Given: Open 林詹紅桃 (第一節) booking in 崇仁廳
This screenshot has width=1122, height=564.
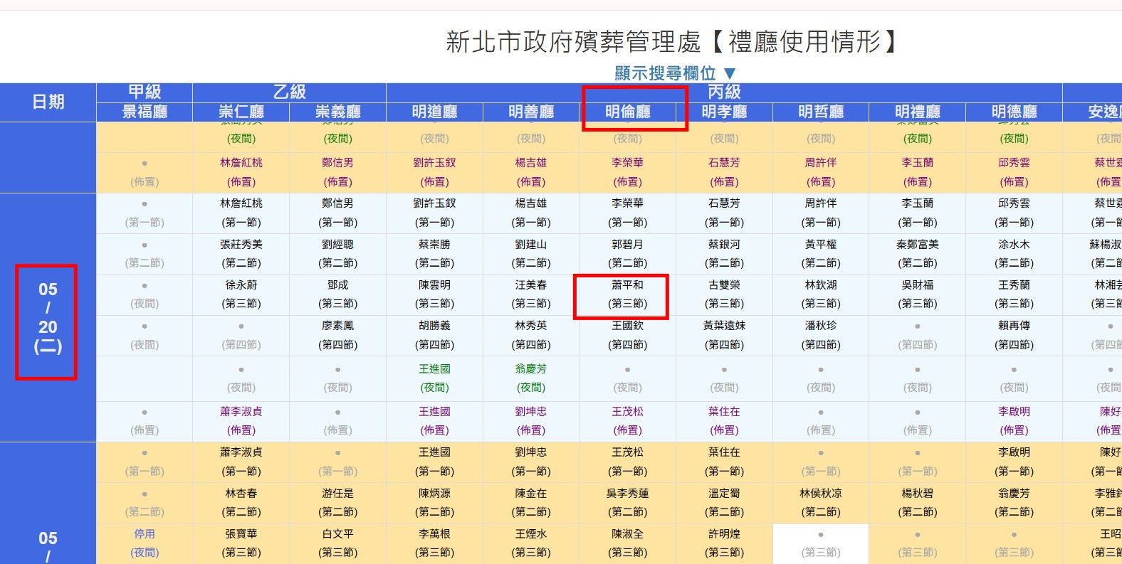Looking at the screenshot, I should point(241,213).
